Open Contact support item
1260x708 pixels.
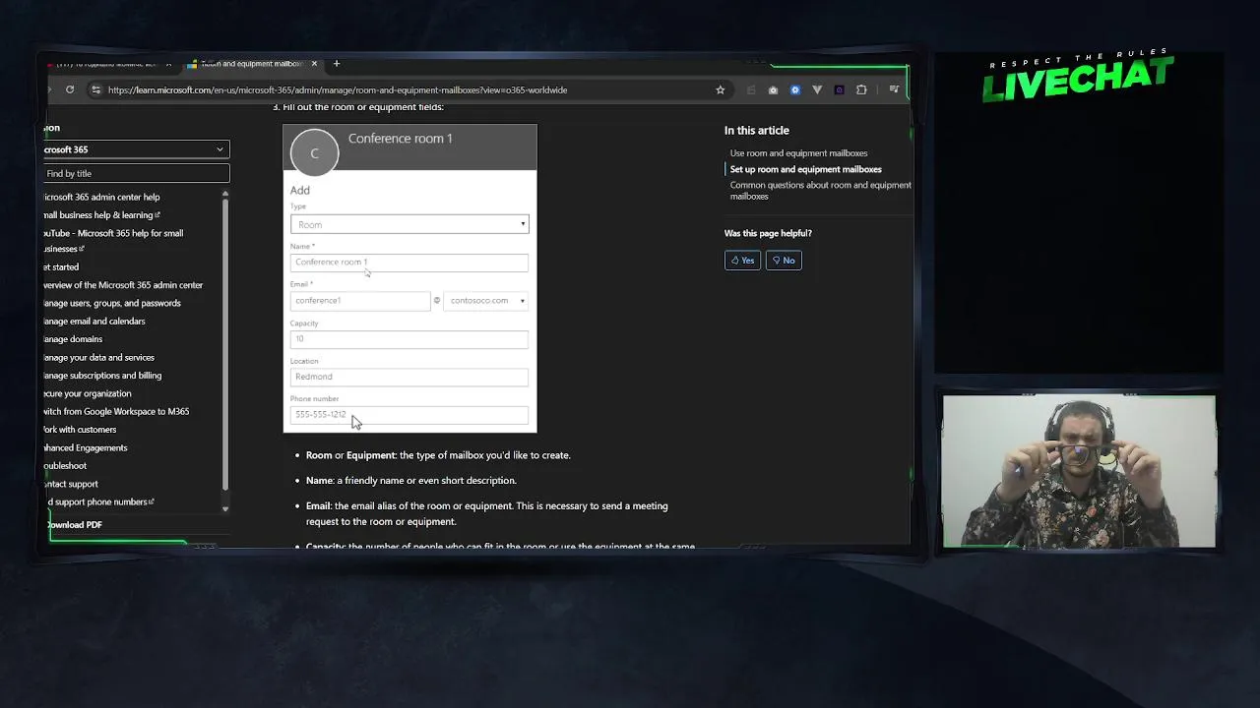point(71,484)
